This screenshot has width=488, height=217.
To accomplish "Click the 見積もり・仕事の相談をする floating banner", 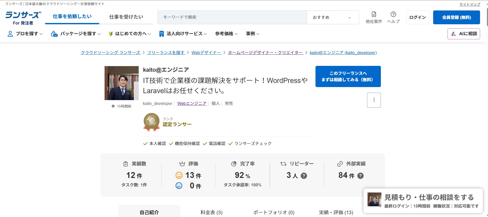I will (x=423, y=201).
